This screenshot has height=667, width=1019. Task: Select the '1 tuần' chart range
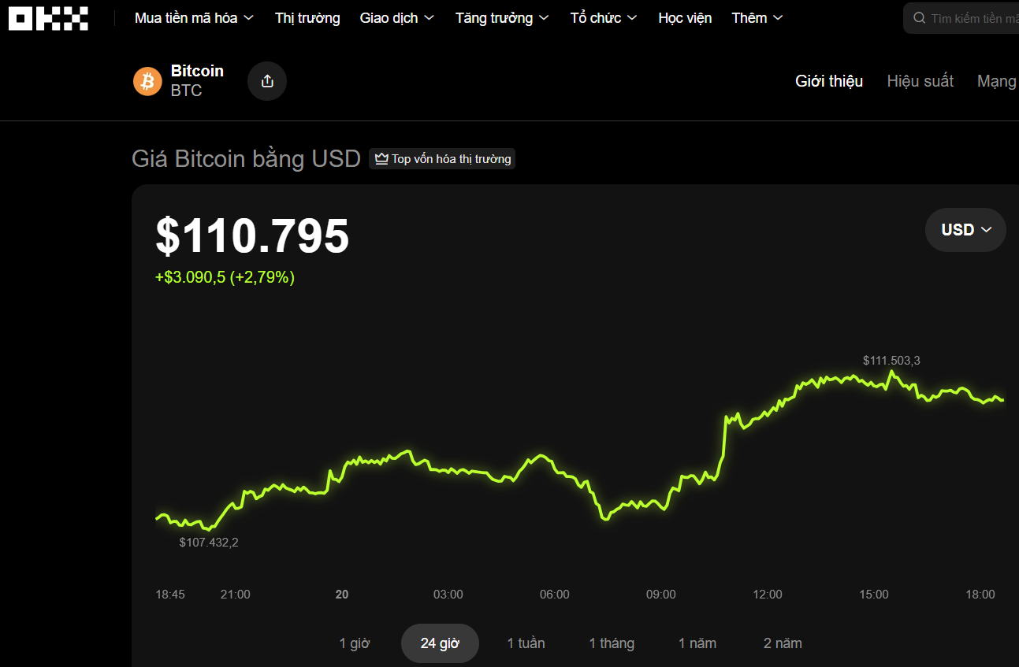(x=525, y=643)
